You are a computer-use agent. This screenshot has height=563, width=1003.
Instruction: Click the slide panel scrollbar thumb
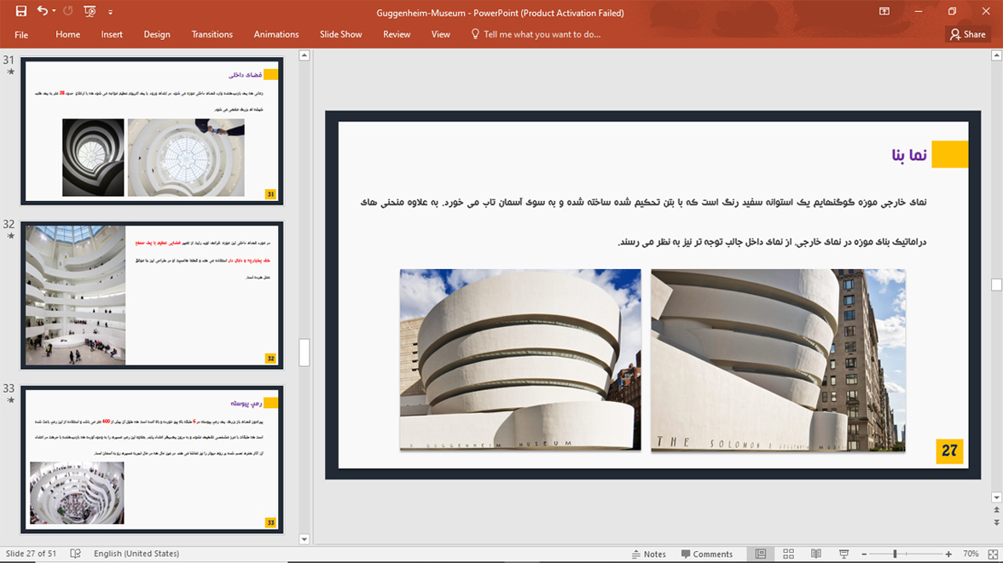[x=304, y=353]
